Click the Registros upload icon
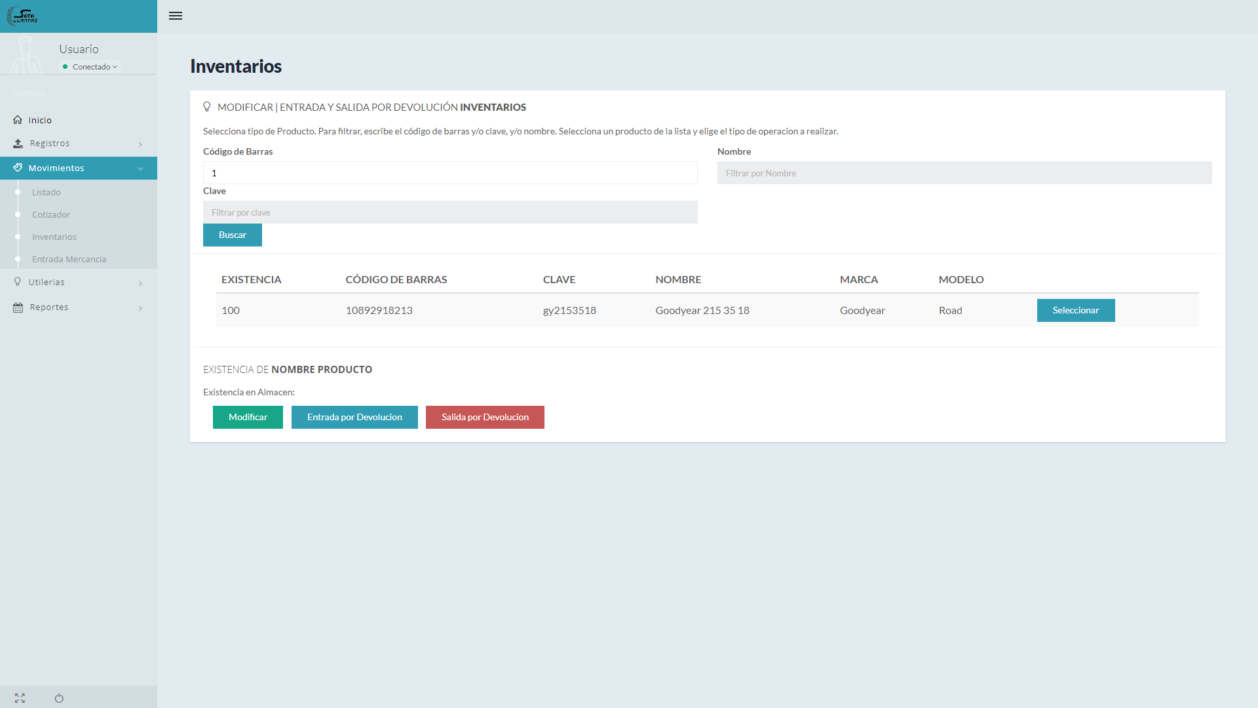This screenshot has width=1258, height=708. point(18,144)
